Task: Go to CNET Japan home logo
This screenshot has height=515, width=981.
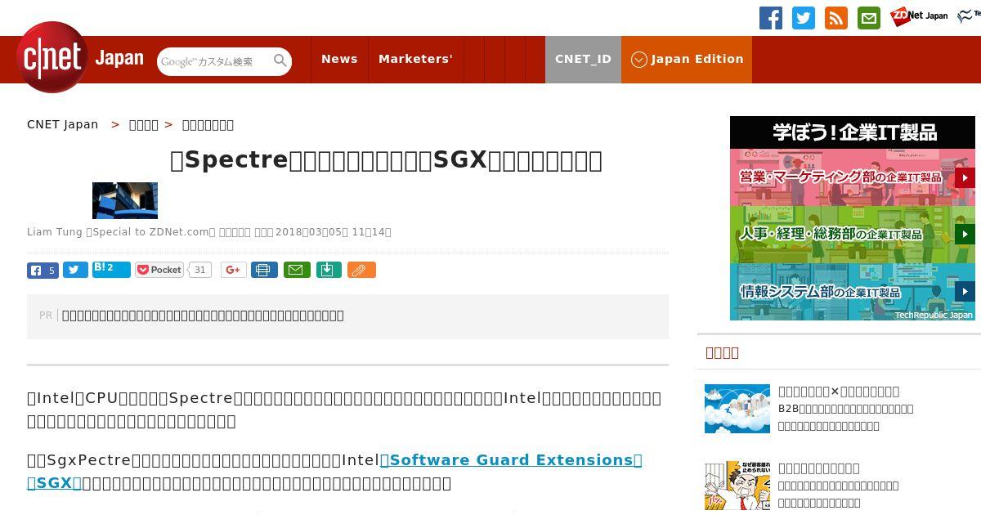Action: click(79, 57)
